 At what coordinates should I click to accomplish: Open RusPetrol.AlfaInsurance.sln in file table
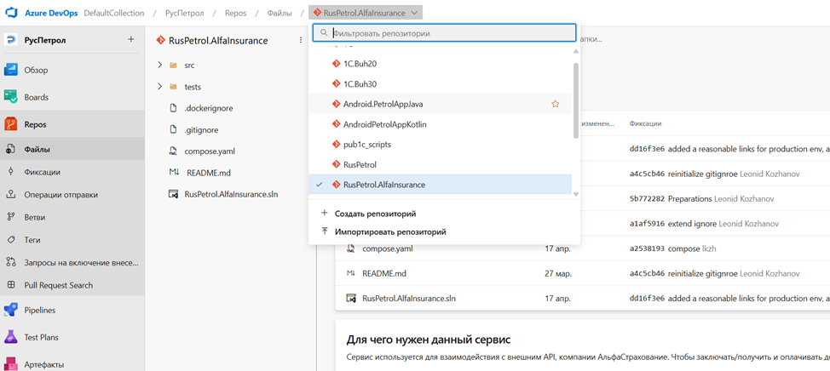pos(409,299)
